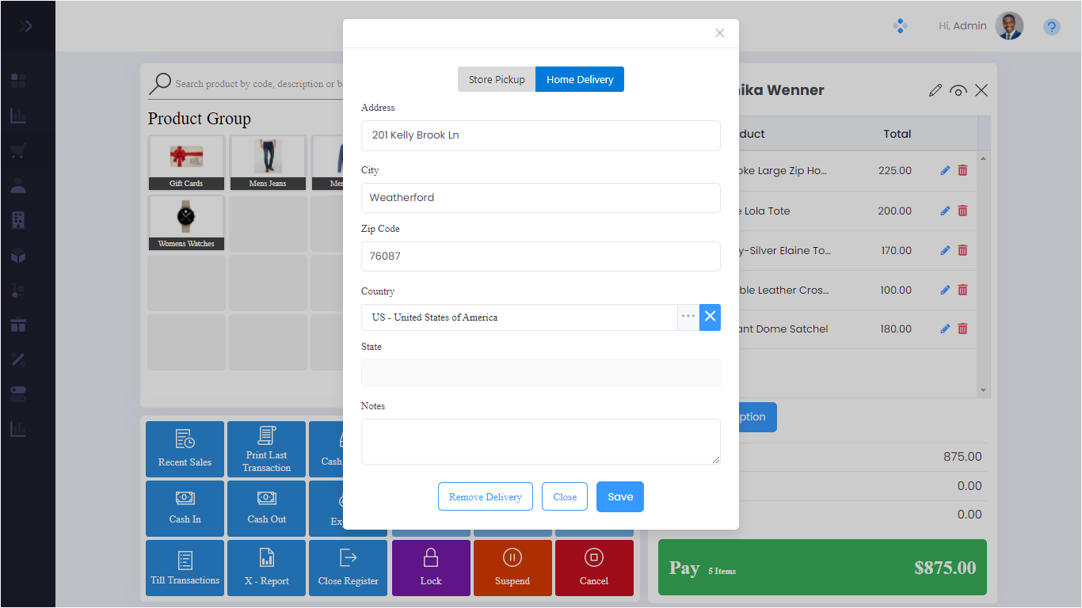Edit the Lola Tote line item
Viewport: 1082px width, 608px height.
pos(945,211)
